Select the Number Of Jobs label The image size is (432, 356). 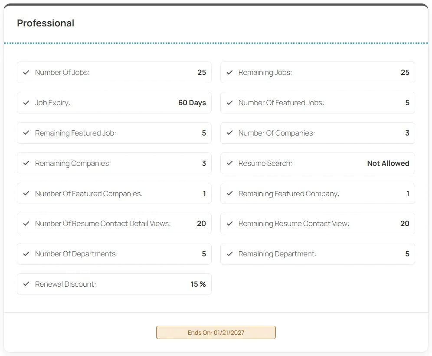tap(62, 72)
